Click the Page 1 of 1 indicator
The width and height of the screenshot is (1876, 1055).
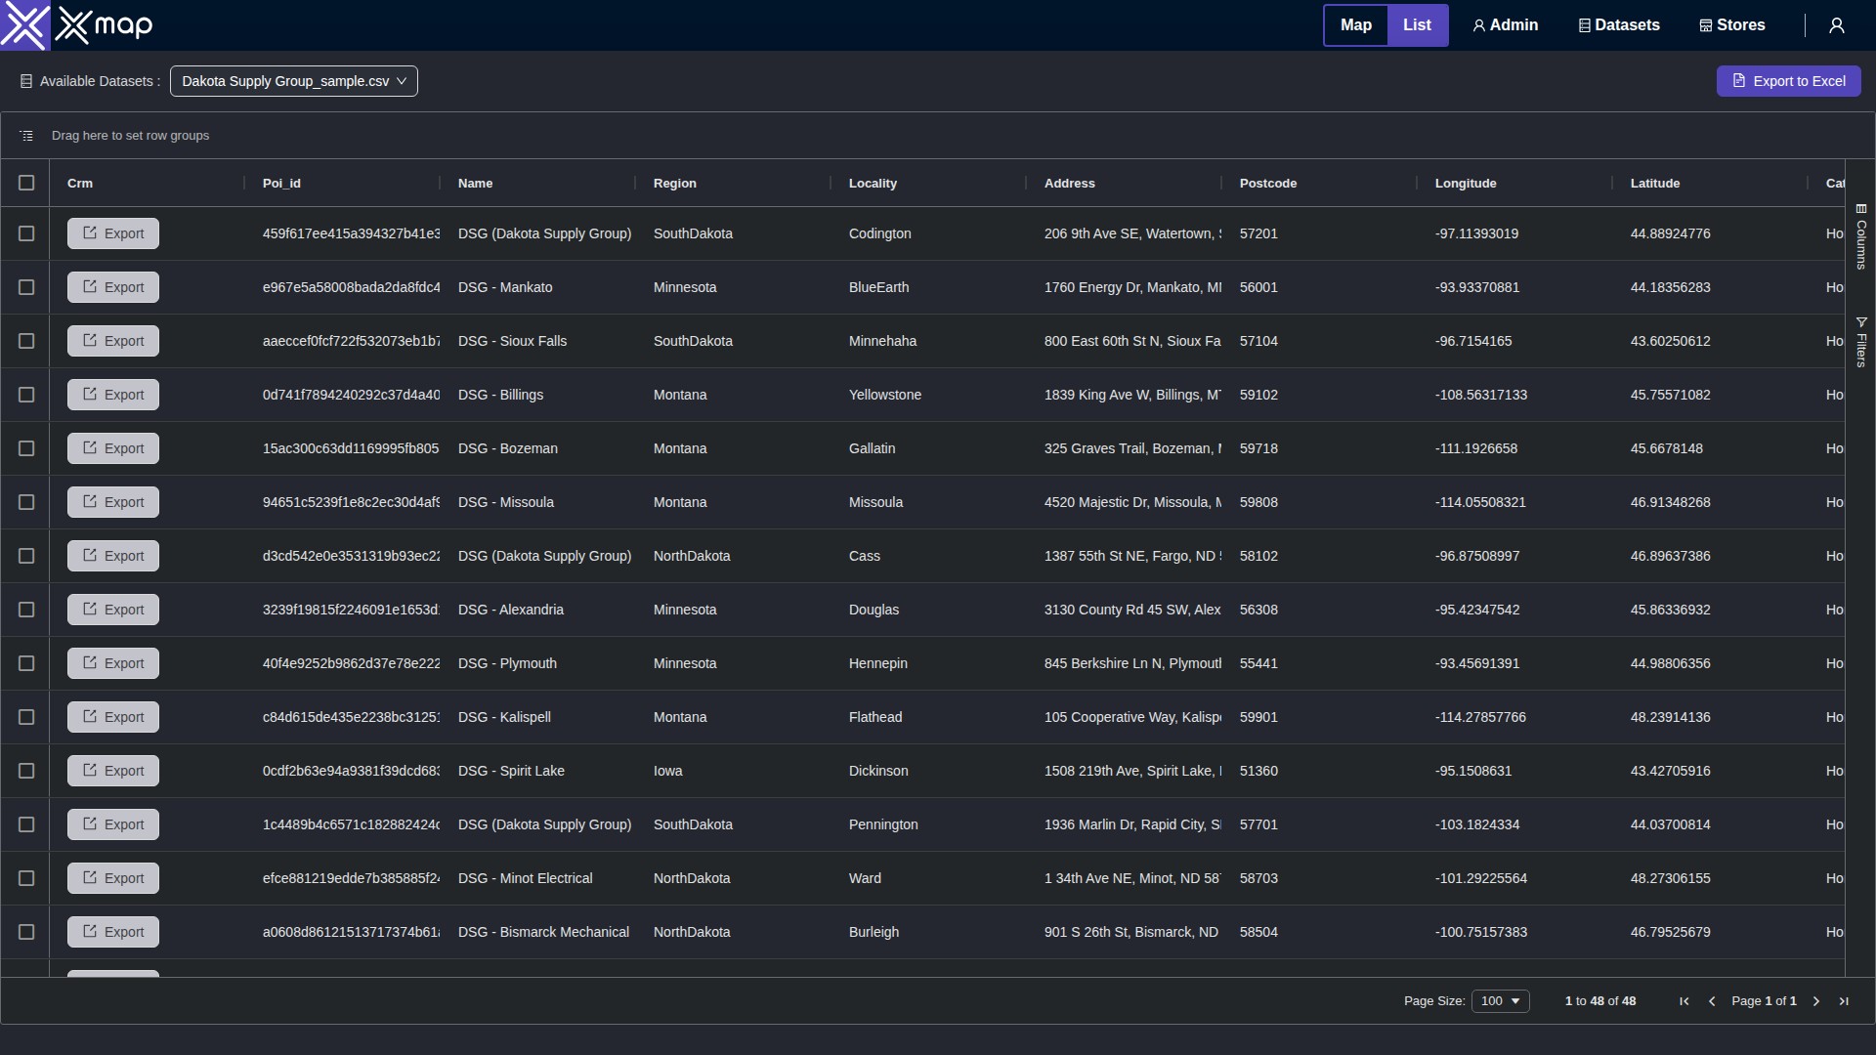(1764, 1001)
